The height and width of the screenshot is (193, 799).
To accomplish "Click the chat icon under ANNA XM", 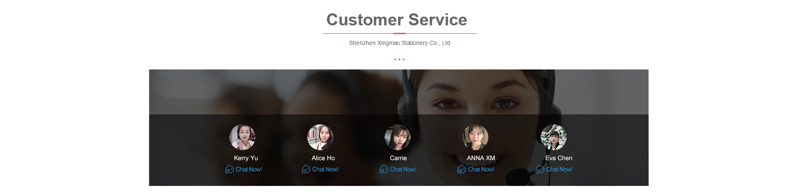I will coord(462,169).
